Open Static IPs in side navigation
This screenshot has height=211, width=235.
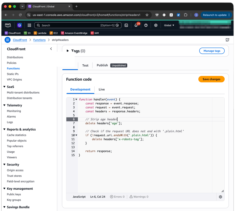(x=13, y=74)
